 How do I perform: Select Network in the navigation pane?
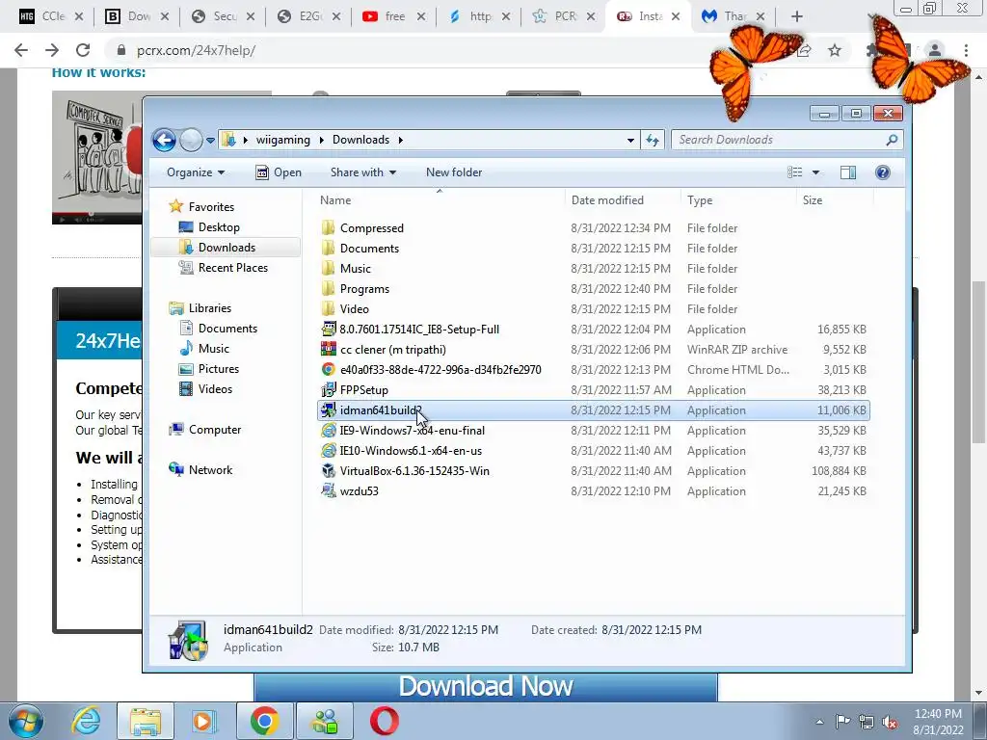coord(210,469)
